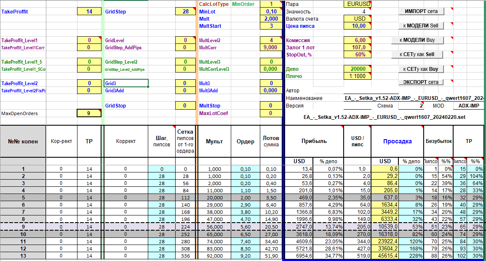This screenshot has width=486, height=261.
Task: Click the Сетка пипсов от 1-го ордера header
Action: pyautogui.click(x=185, y=142)
